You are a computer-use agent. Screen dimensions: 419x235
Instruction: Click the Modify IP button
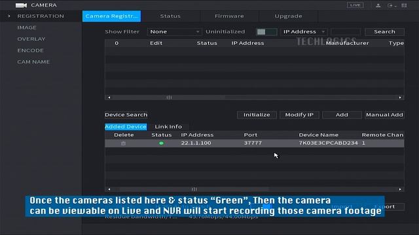(299, 115)
